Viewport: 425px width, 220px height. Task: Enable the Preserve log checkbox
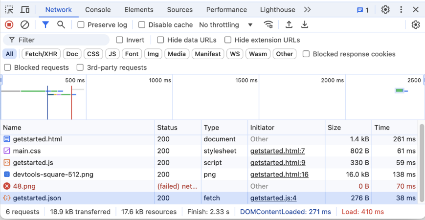coord(81,25)
